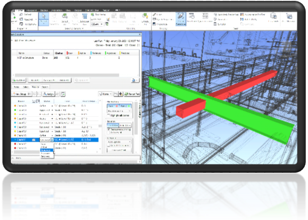Expand the Select & Search panel arrow
Screen dimensions: 308x220
(83, 29)
